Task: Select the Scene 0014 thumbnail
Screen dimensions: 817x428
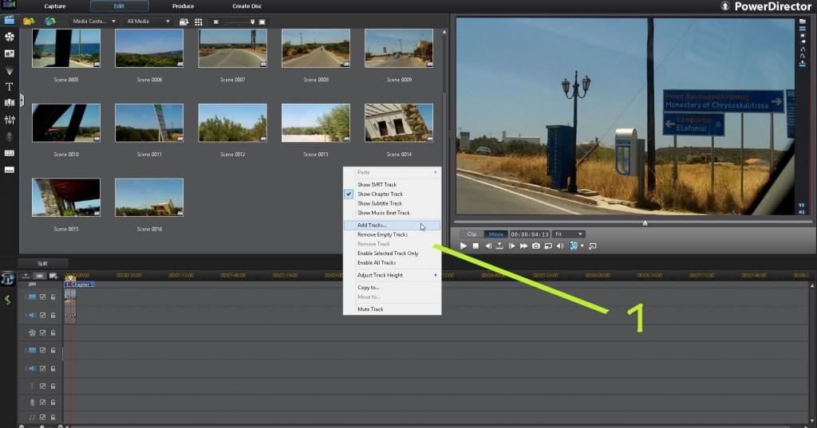Action: pyautogui.click(x=399, y=123)
